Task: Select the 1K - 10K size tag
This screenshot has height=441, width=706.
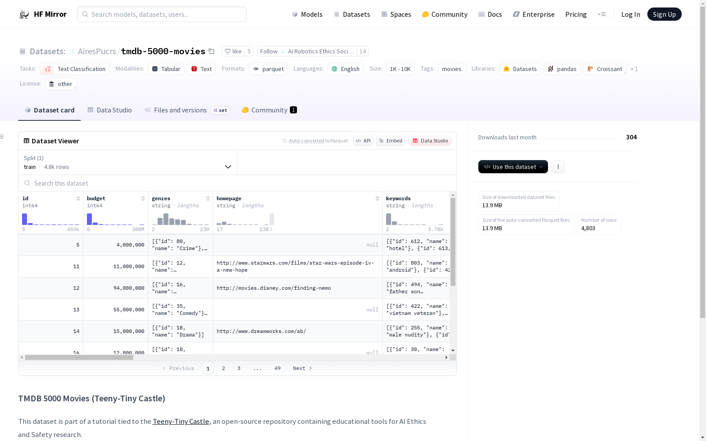Action: pyautogui.click(x=400, y=69)
